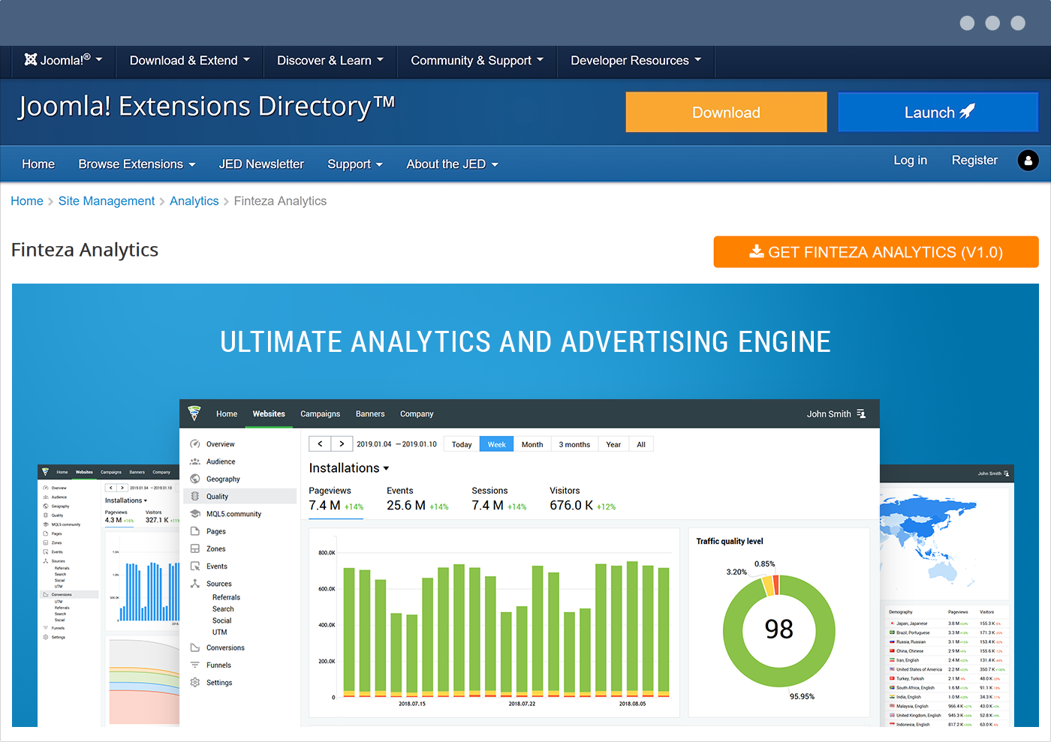Select Visitors 676.0 K metric

(583, 500)
